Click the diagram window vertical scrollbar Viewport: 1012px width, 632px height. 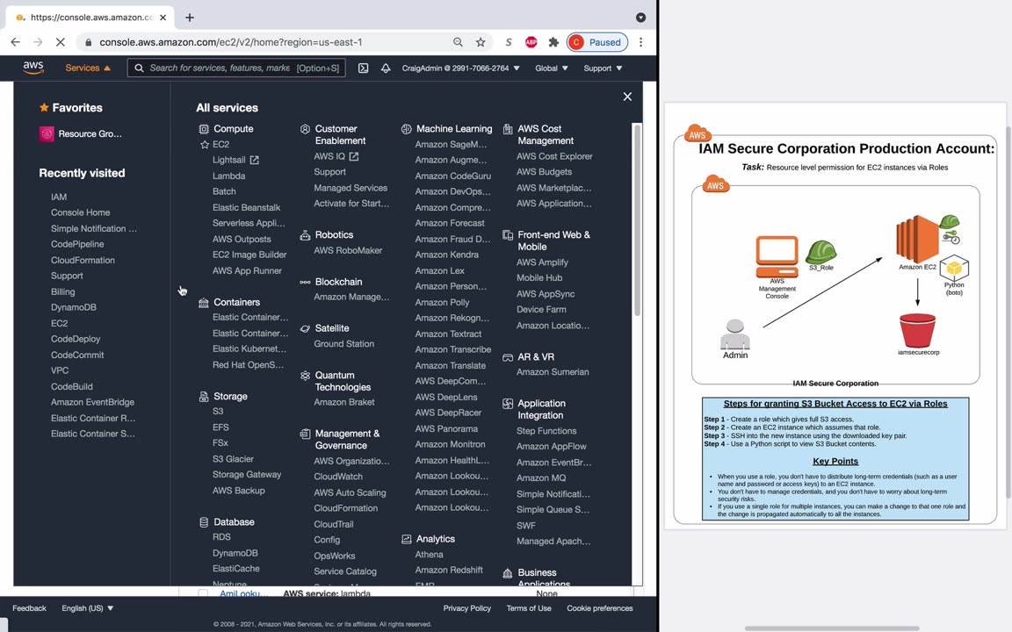click(1008, 312)
